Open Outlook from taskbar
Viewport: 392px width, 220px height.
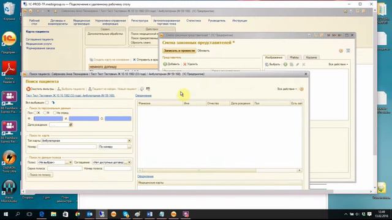click(x=90, y=215)
